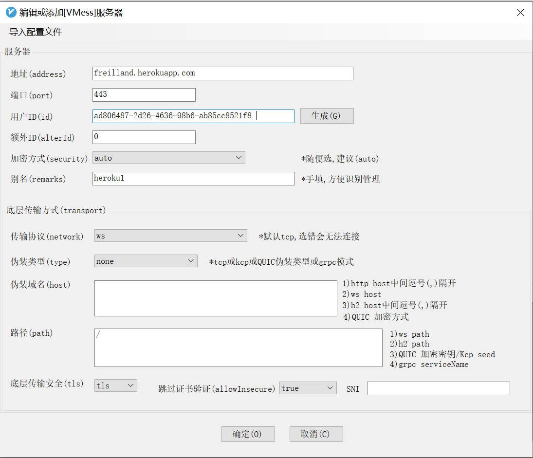Click the 伪装域名 host text area
The height and width of the screenshot is (458, 533).
(x=215, y=298)
